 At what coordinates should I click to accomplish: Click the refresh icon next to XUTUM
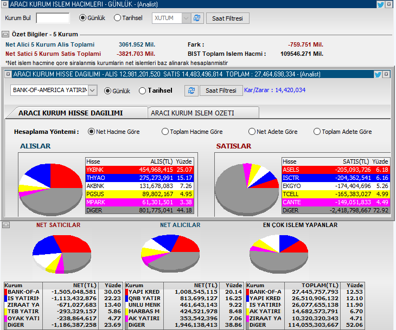click(x=197, y=18)
